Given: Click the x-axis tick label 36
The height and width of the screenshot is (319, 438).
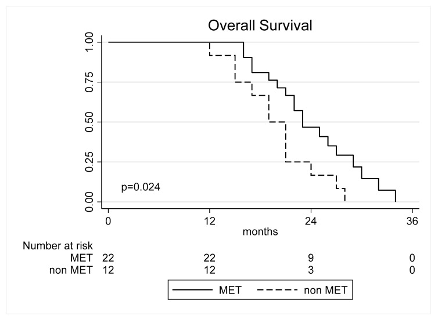Looking at the screenshot, I should click(412, 221).
